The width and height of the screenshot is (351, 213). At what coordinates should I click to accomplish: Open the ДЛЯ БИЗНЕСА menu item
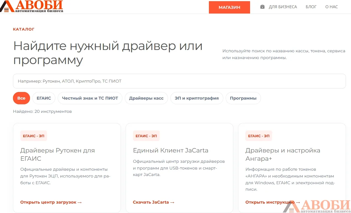(283, 7)
